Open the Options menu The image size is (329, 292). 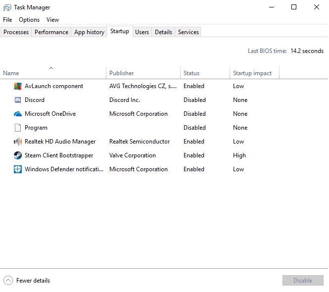pyautogui.click(x=29, y=20)
